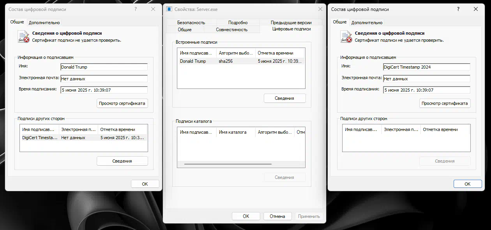The image size is (491, 230).
Task: Click email field in left signature dialog
Action: pos(104,79)
